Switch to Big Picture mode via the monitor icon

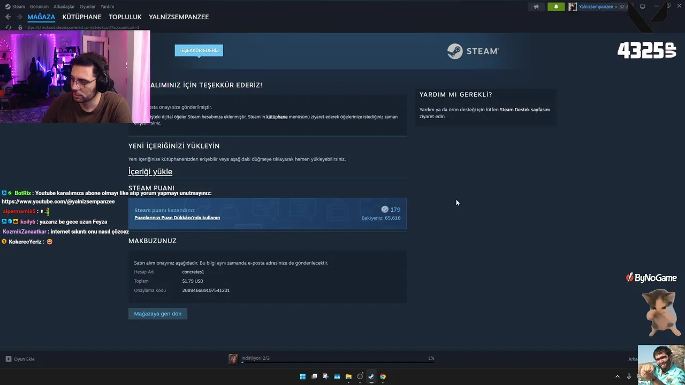tap(643, 6)
